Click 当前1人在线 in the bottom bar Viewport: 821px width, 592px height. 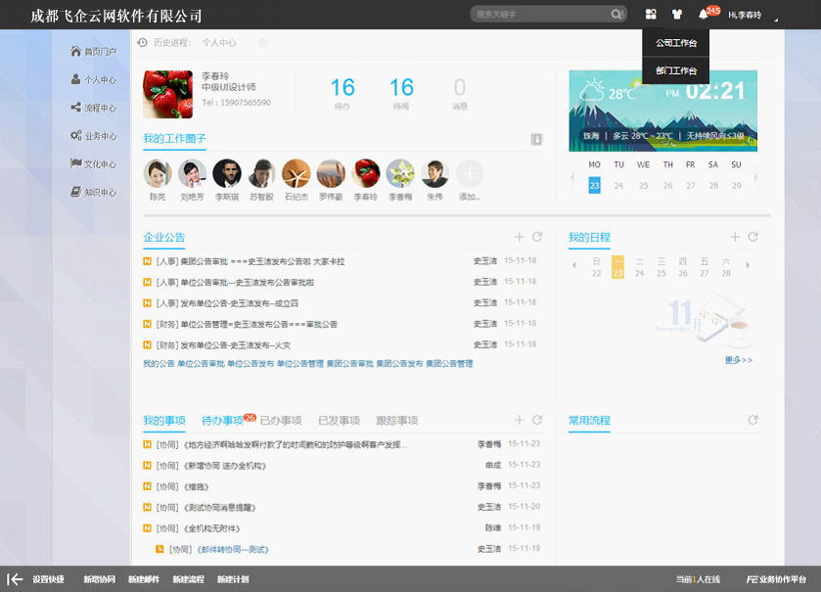[x=698, y=579]
